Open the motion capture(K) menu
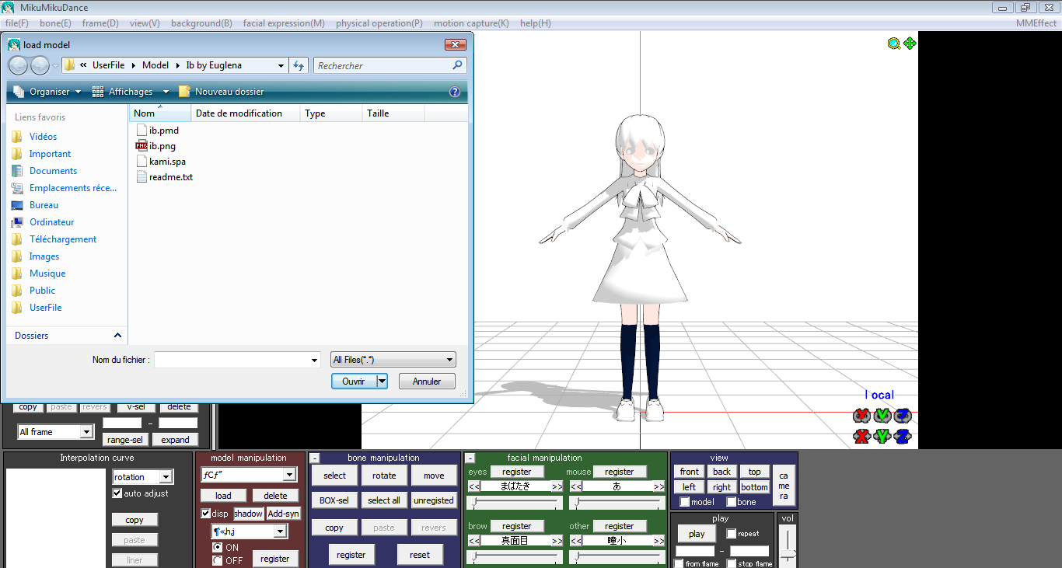1062x568 pixels. click(471, 23)
